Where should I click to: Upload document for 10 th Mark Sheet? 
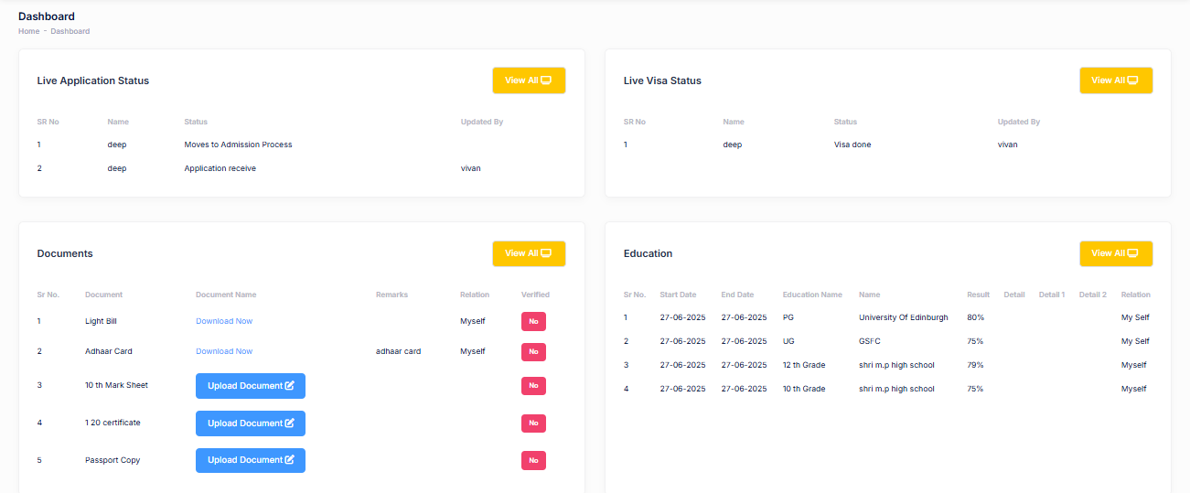[250, 386]
